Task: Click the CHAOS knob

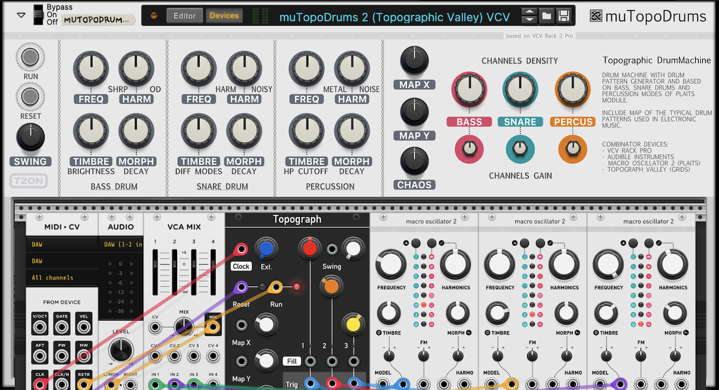Action: coord(414,161)
